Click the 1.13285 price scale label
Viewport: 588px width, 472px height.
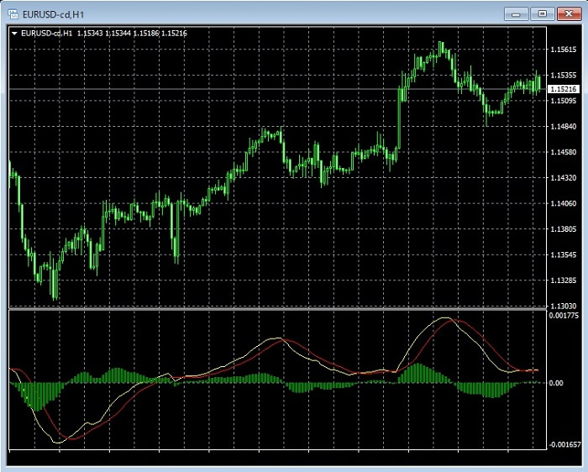tap(564, 281)
